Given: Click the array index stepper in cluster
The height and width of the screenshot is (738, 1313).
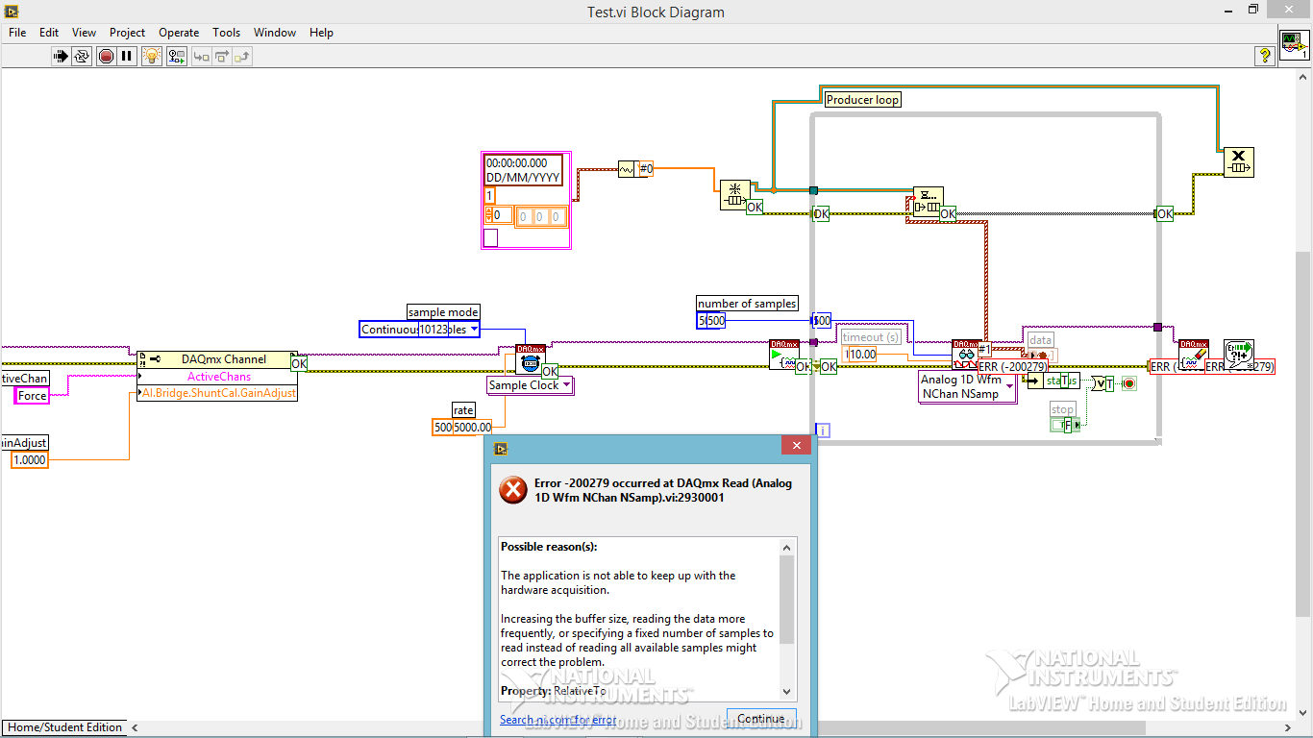Looking at the screenshot, I should pos(490,216).
